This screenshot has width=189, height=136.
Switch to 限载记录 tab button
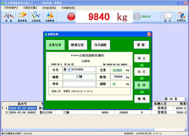(x=78, y=45)
